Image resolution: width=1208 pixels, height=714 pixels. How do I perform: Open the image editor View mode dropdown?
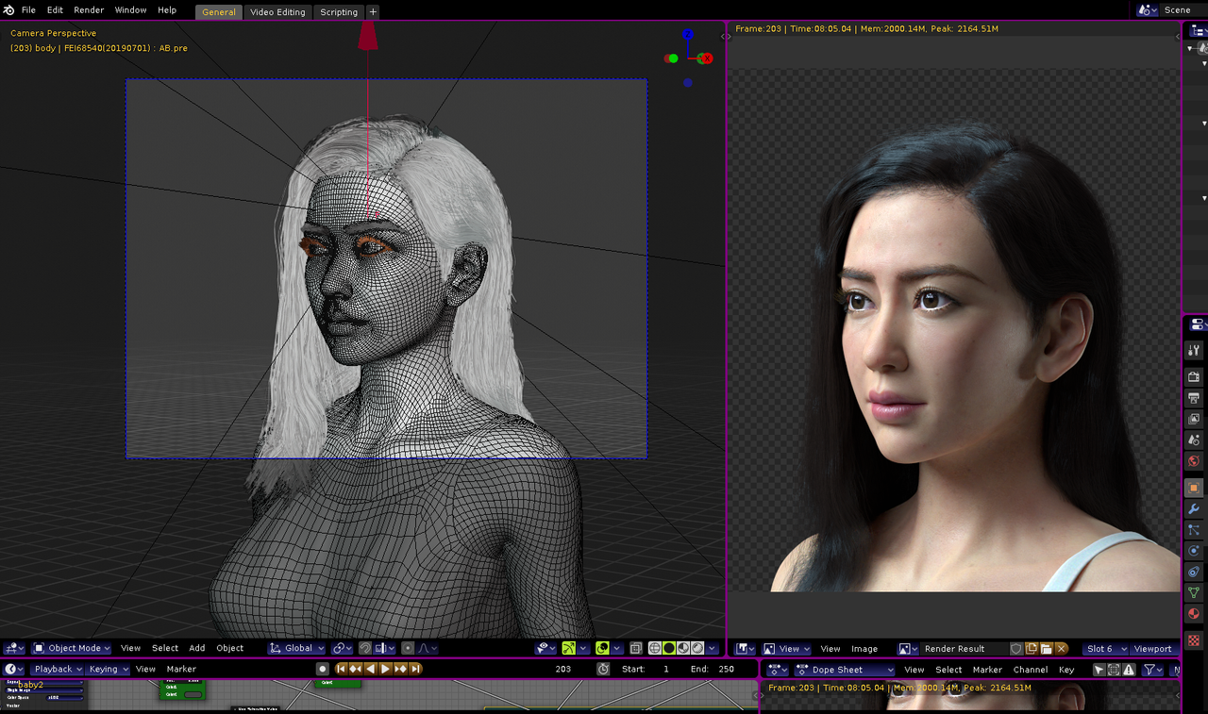tap(787, 649)
